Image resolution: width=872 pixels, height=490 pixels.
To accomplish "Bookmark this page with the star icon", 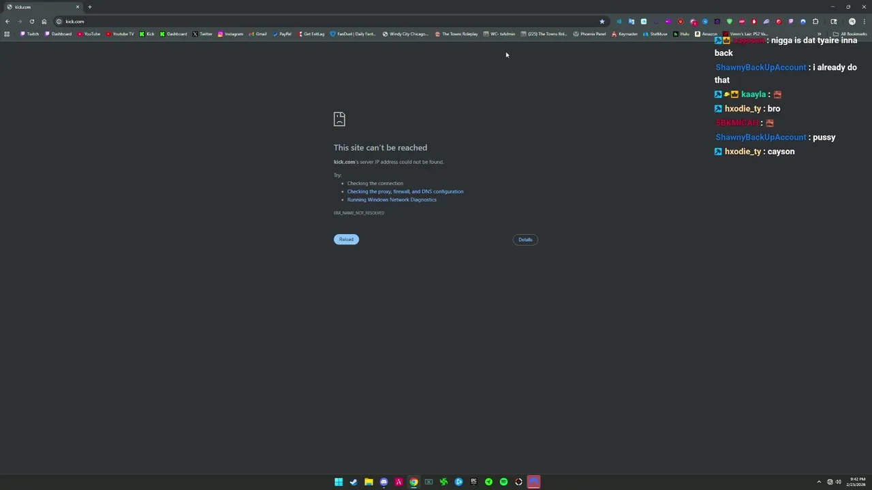I will [x=602, y=21].
